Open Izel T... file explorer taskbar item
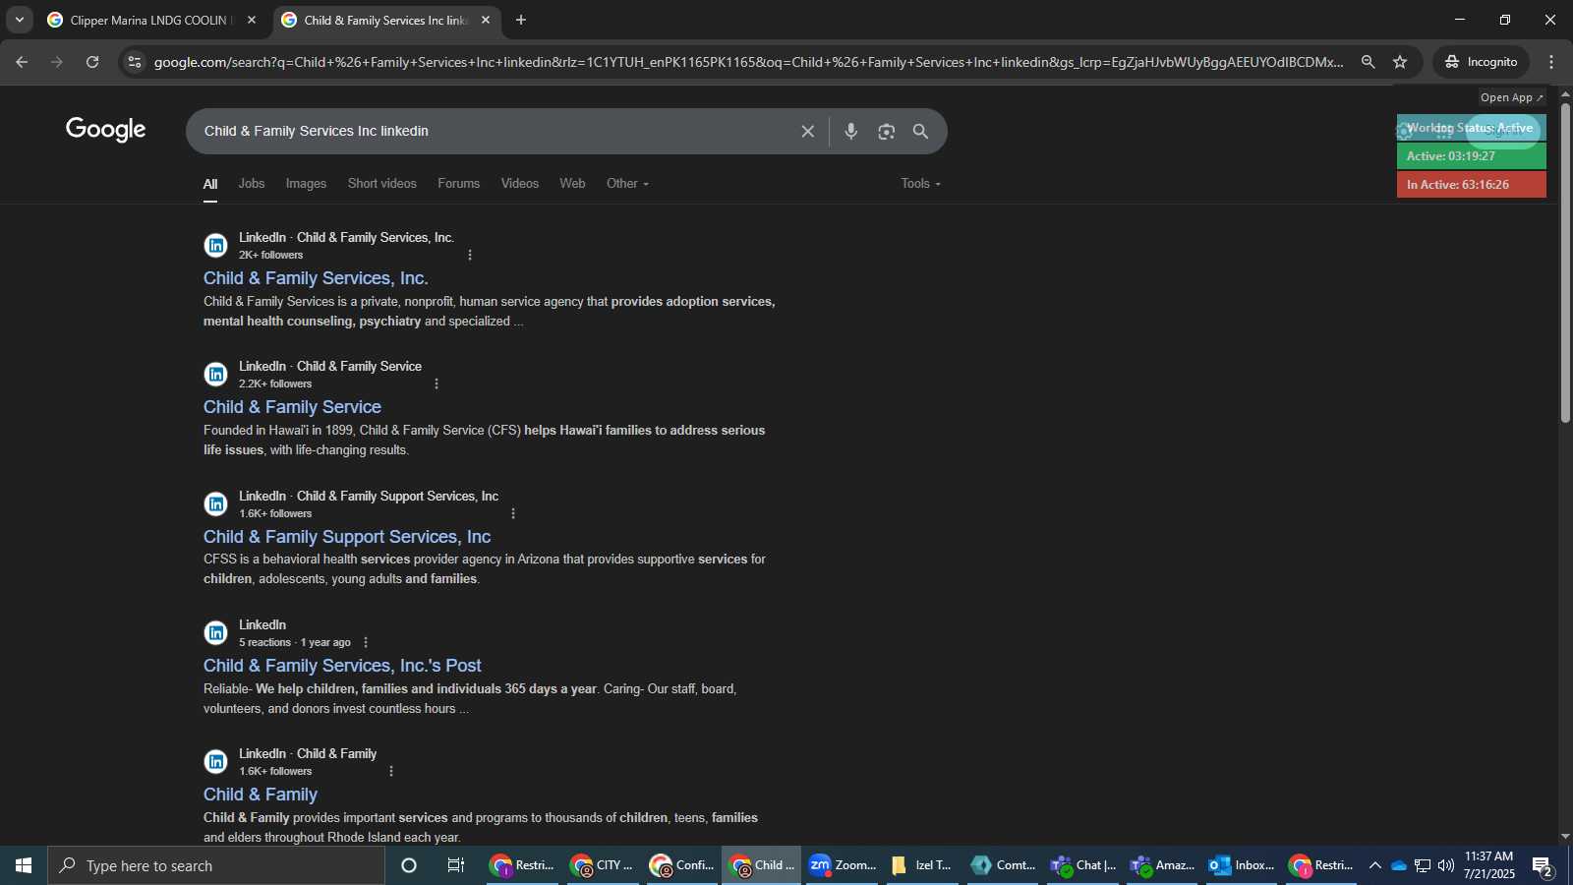 pos(921,865)
